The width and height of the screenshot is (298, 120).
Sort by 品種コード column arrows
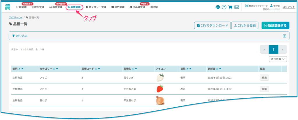(97, 69)
